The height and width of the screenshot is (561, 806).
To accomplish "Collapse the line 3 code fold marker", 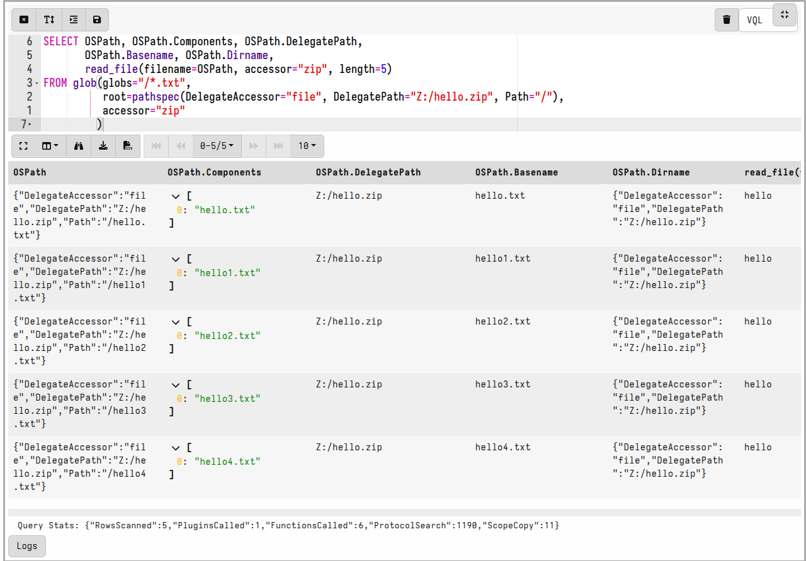I will tap(37, 82).
